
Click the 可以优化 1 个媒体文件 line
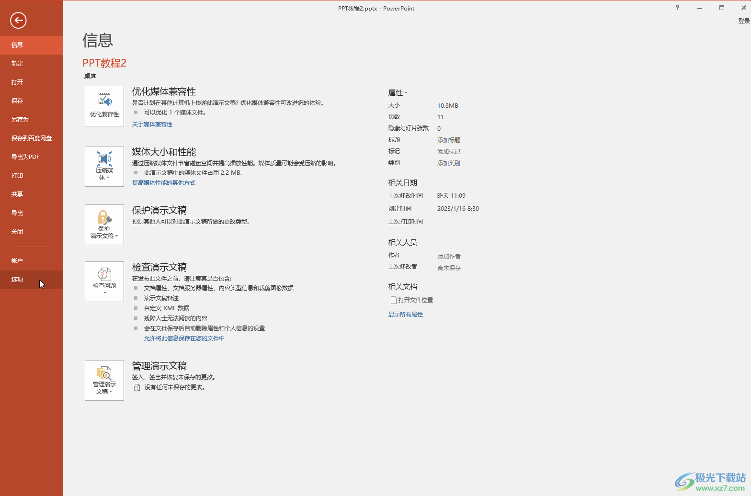(x=175, y=113)
